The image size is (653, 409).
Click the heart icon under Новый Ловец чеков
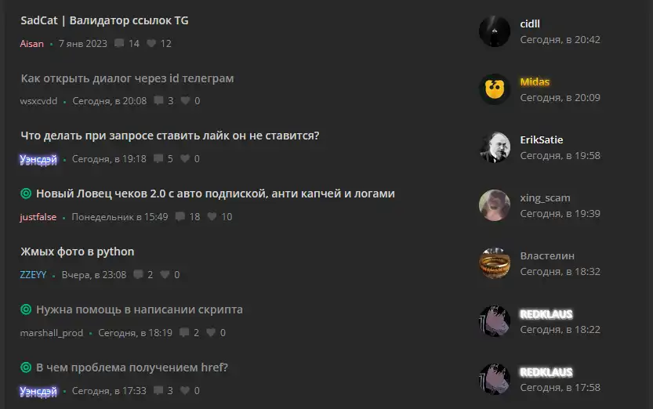point(212,216)
